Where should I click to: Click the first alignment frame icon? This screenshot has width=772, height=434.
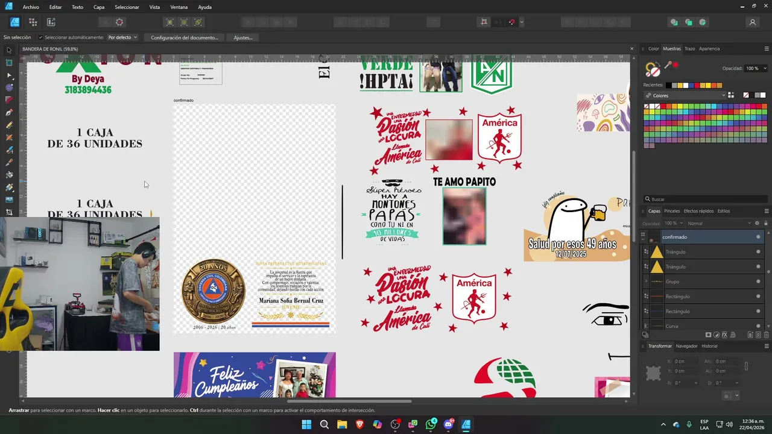(169, 22)
